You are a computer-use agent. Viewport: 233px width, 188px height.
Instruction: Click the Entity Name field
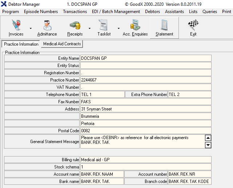click(145, 58)
